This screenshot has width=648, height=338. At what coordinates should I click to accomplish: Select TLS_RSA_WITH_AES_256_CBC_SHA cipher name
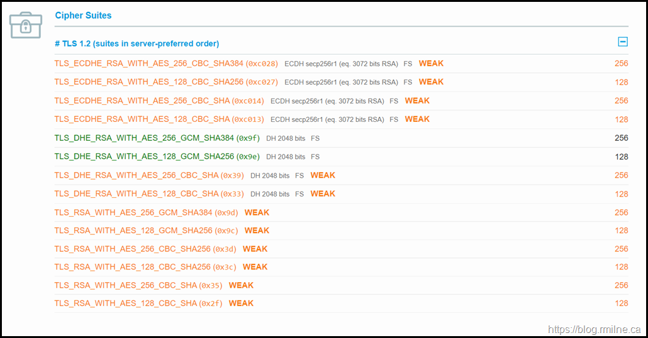[x=126, y=285]
